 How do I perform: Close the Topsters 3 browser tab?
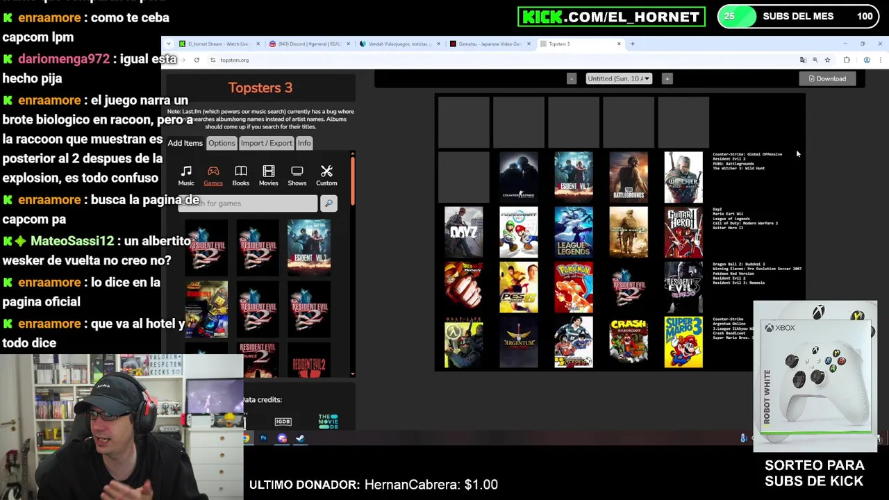point(619,44)
